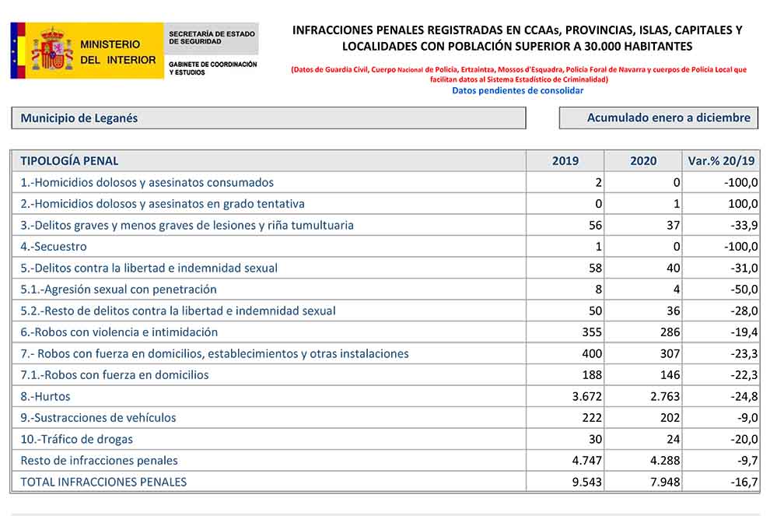Click the 4.-Secuestro row label
770x516 pixels.
[54, 247]
